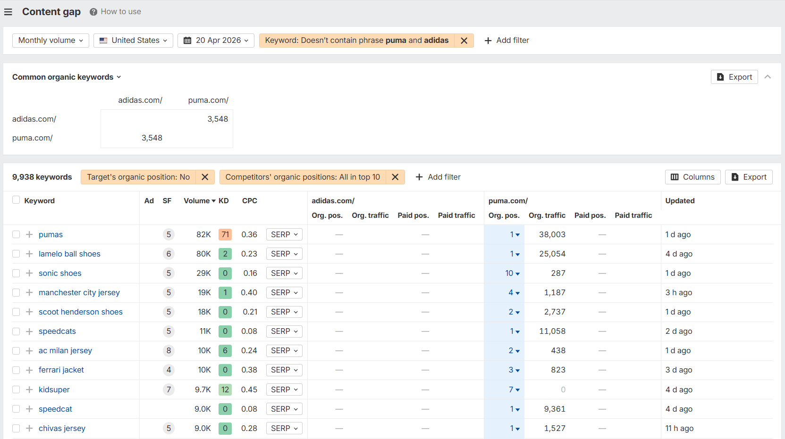
Task: Open the How to use help
Action: click(116, 12)
